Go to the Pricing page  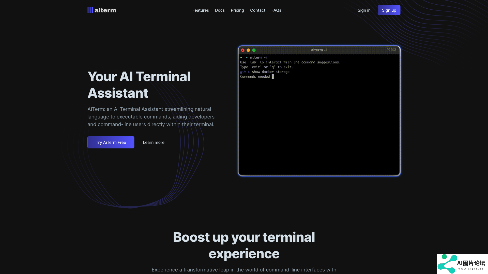click(237, 10)
